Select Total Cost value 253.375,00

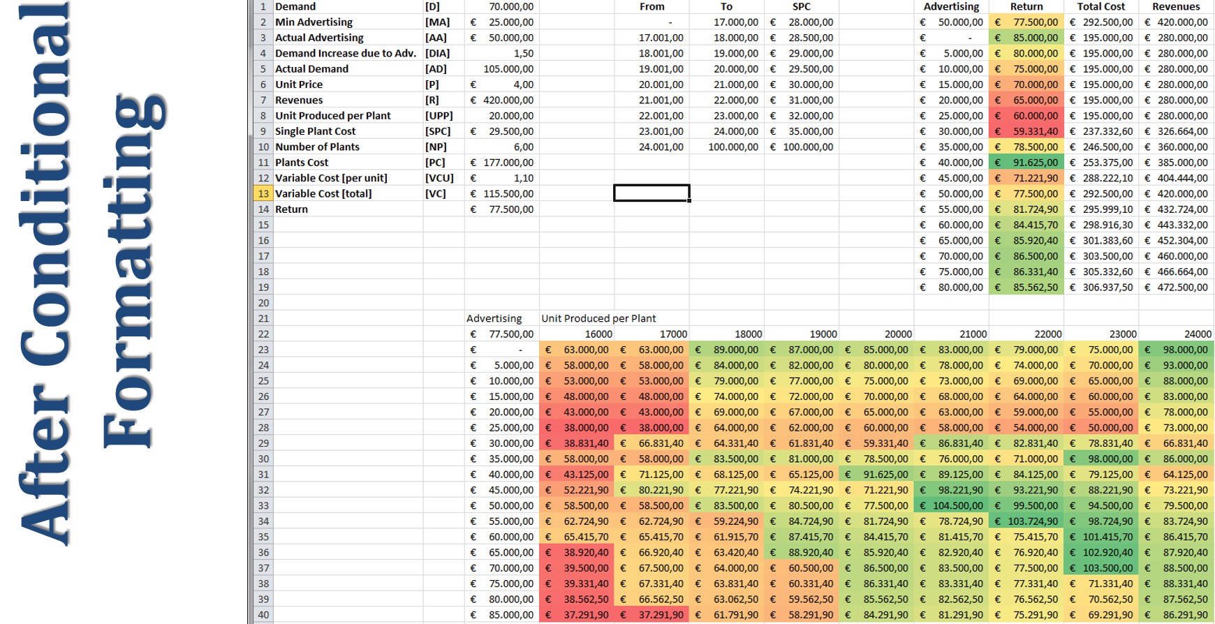(x=1101, y=162)
